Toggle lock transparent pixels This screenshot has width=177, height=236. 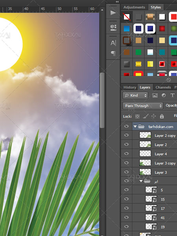137,116
